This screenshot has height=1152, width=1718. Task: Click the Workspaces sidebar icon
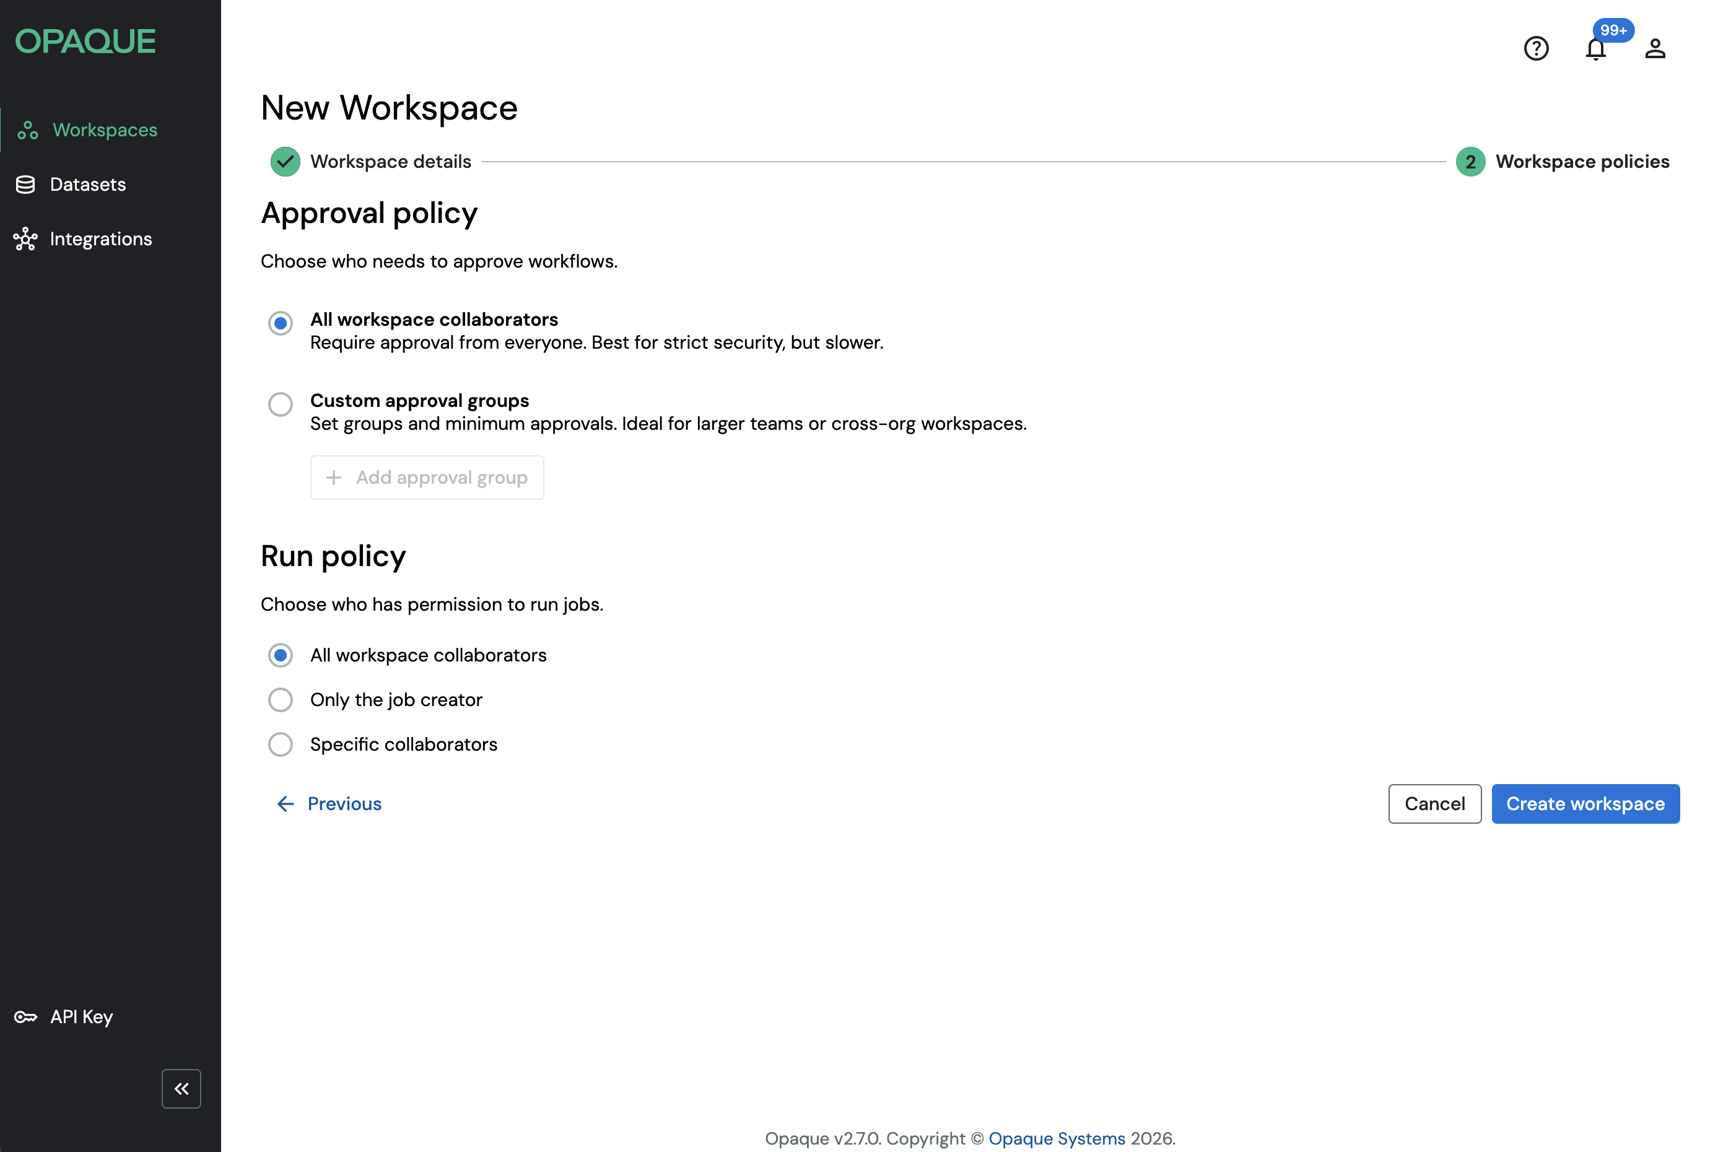tap(28, 130)
